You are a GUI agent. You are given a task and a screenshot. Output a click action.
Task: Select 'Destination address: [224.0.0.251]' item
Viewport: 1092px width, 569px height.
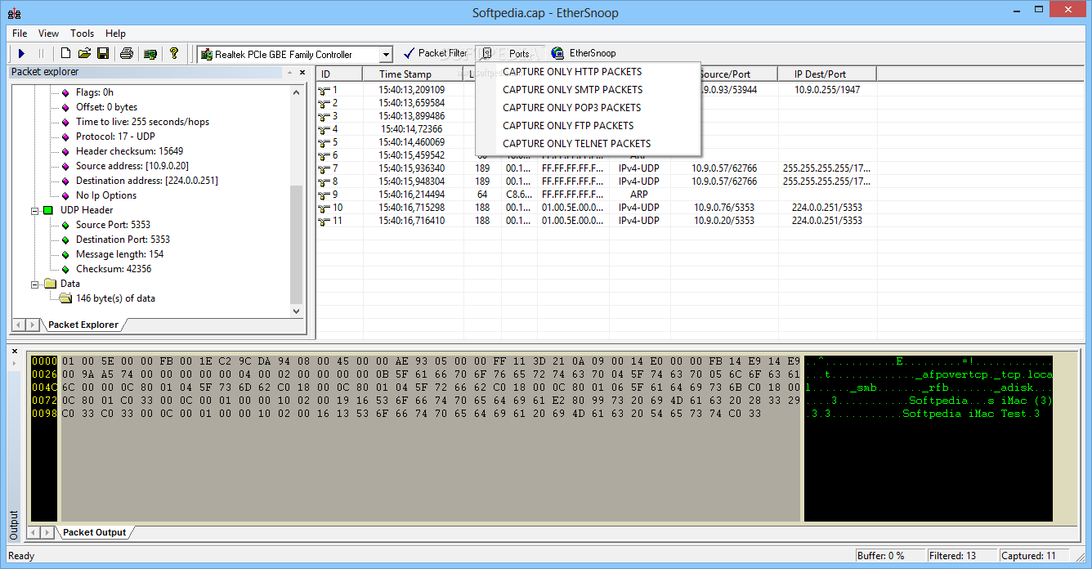(x=147, y=181)
